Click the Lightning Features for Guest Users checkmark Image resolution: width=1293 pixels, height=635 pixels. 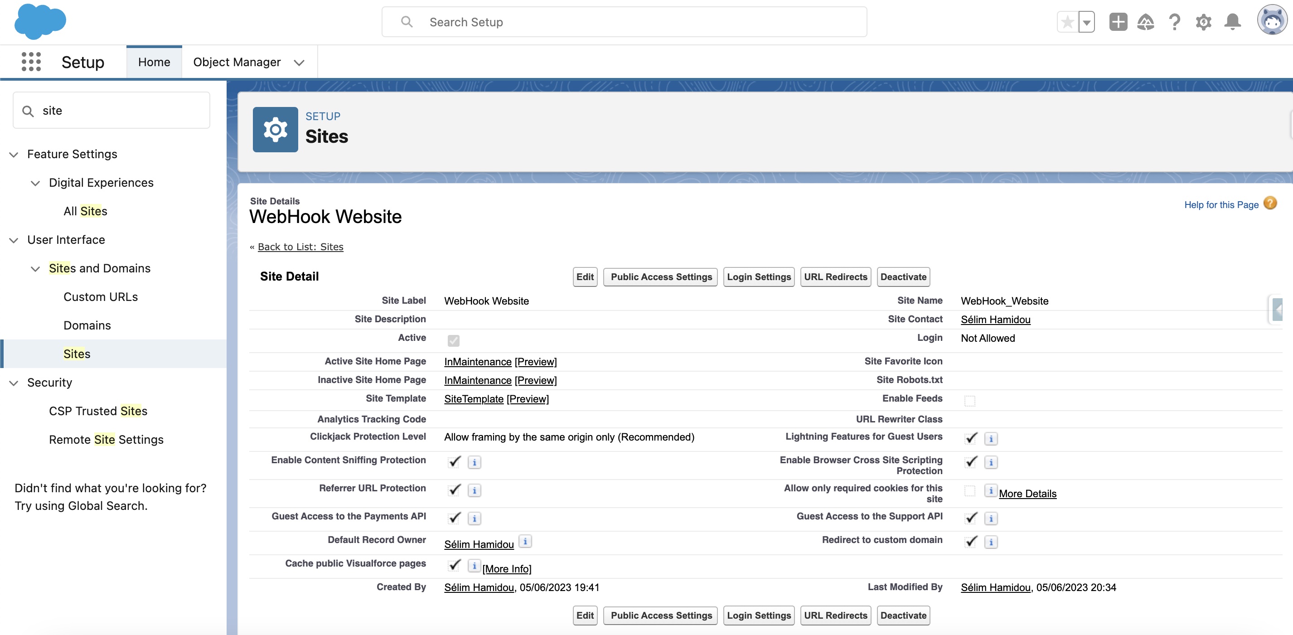click(971, 438)
